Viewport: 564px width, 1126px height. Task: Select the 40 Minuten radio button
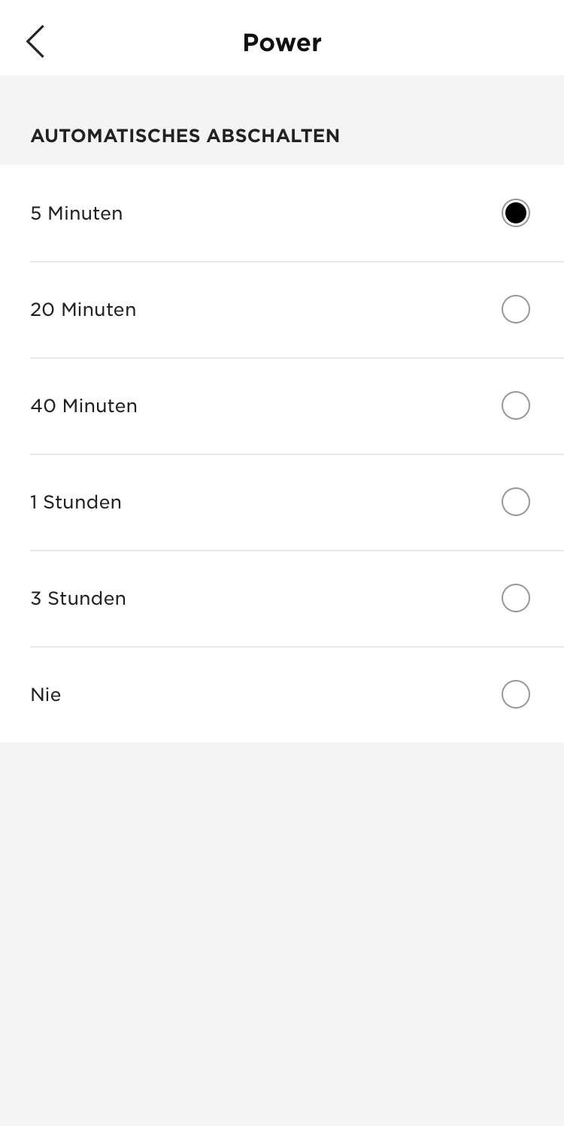click(x=516, y=405)
